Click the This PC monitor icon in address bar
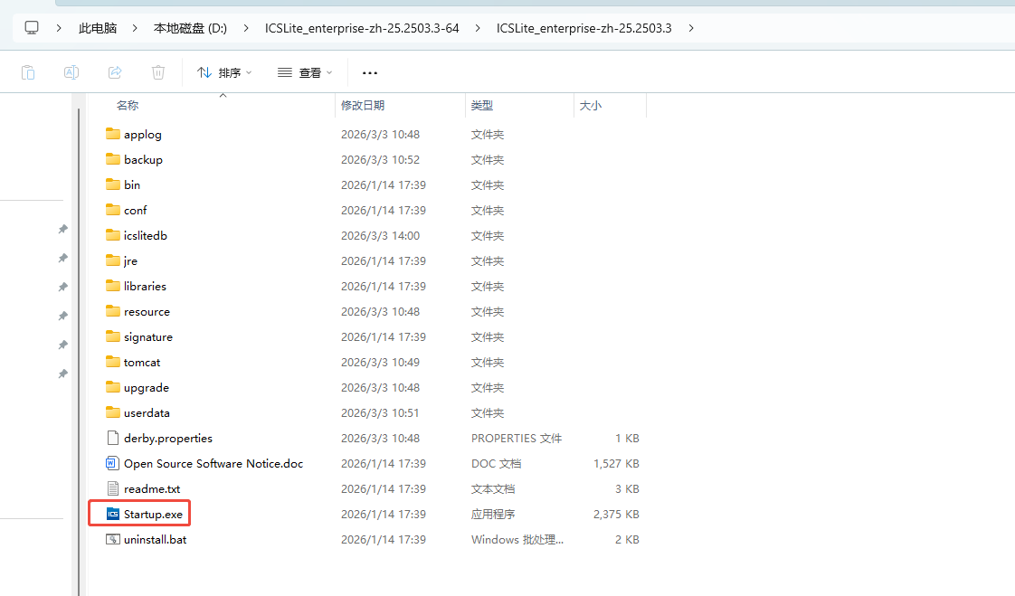This screenshot has height=596, width=1015. (x=32, y=28)
